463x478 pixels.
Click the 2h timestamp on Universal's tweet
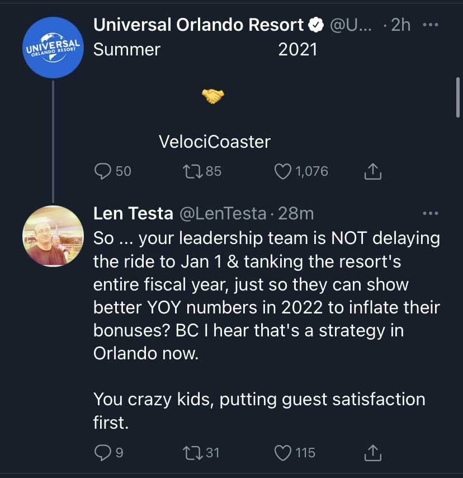coord(400,25)
